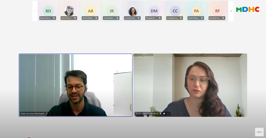
Task: Click muted mic icon on Ana Paula's tile
Action: [75, 18]
